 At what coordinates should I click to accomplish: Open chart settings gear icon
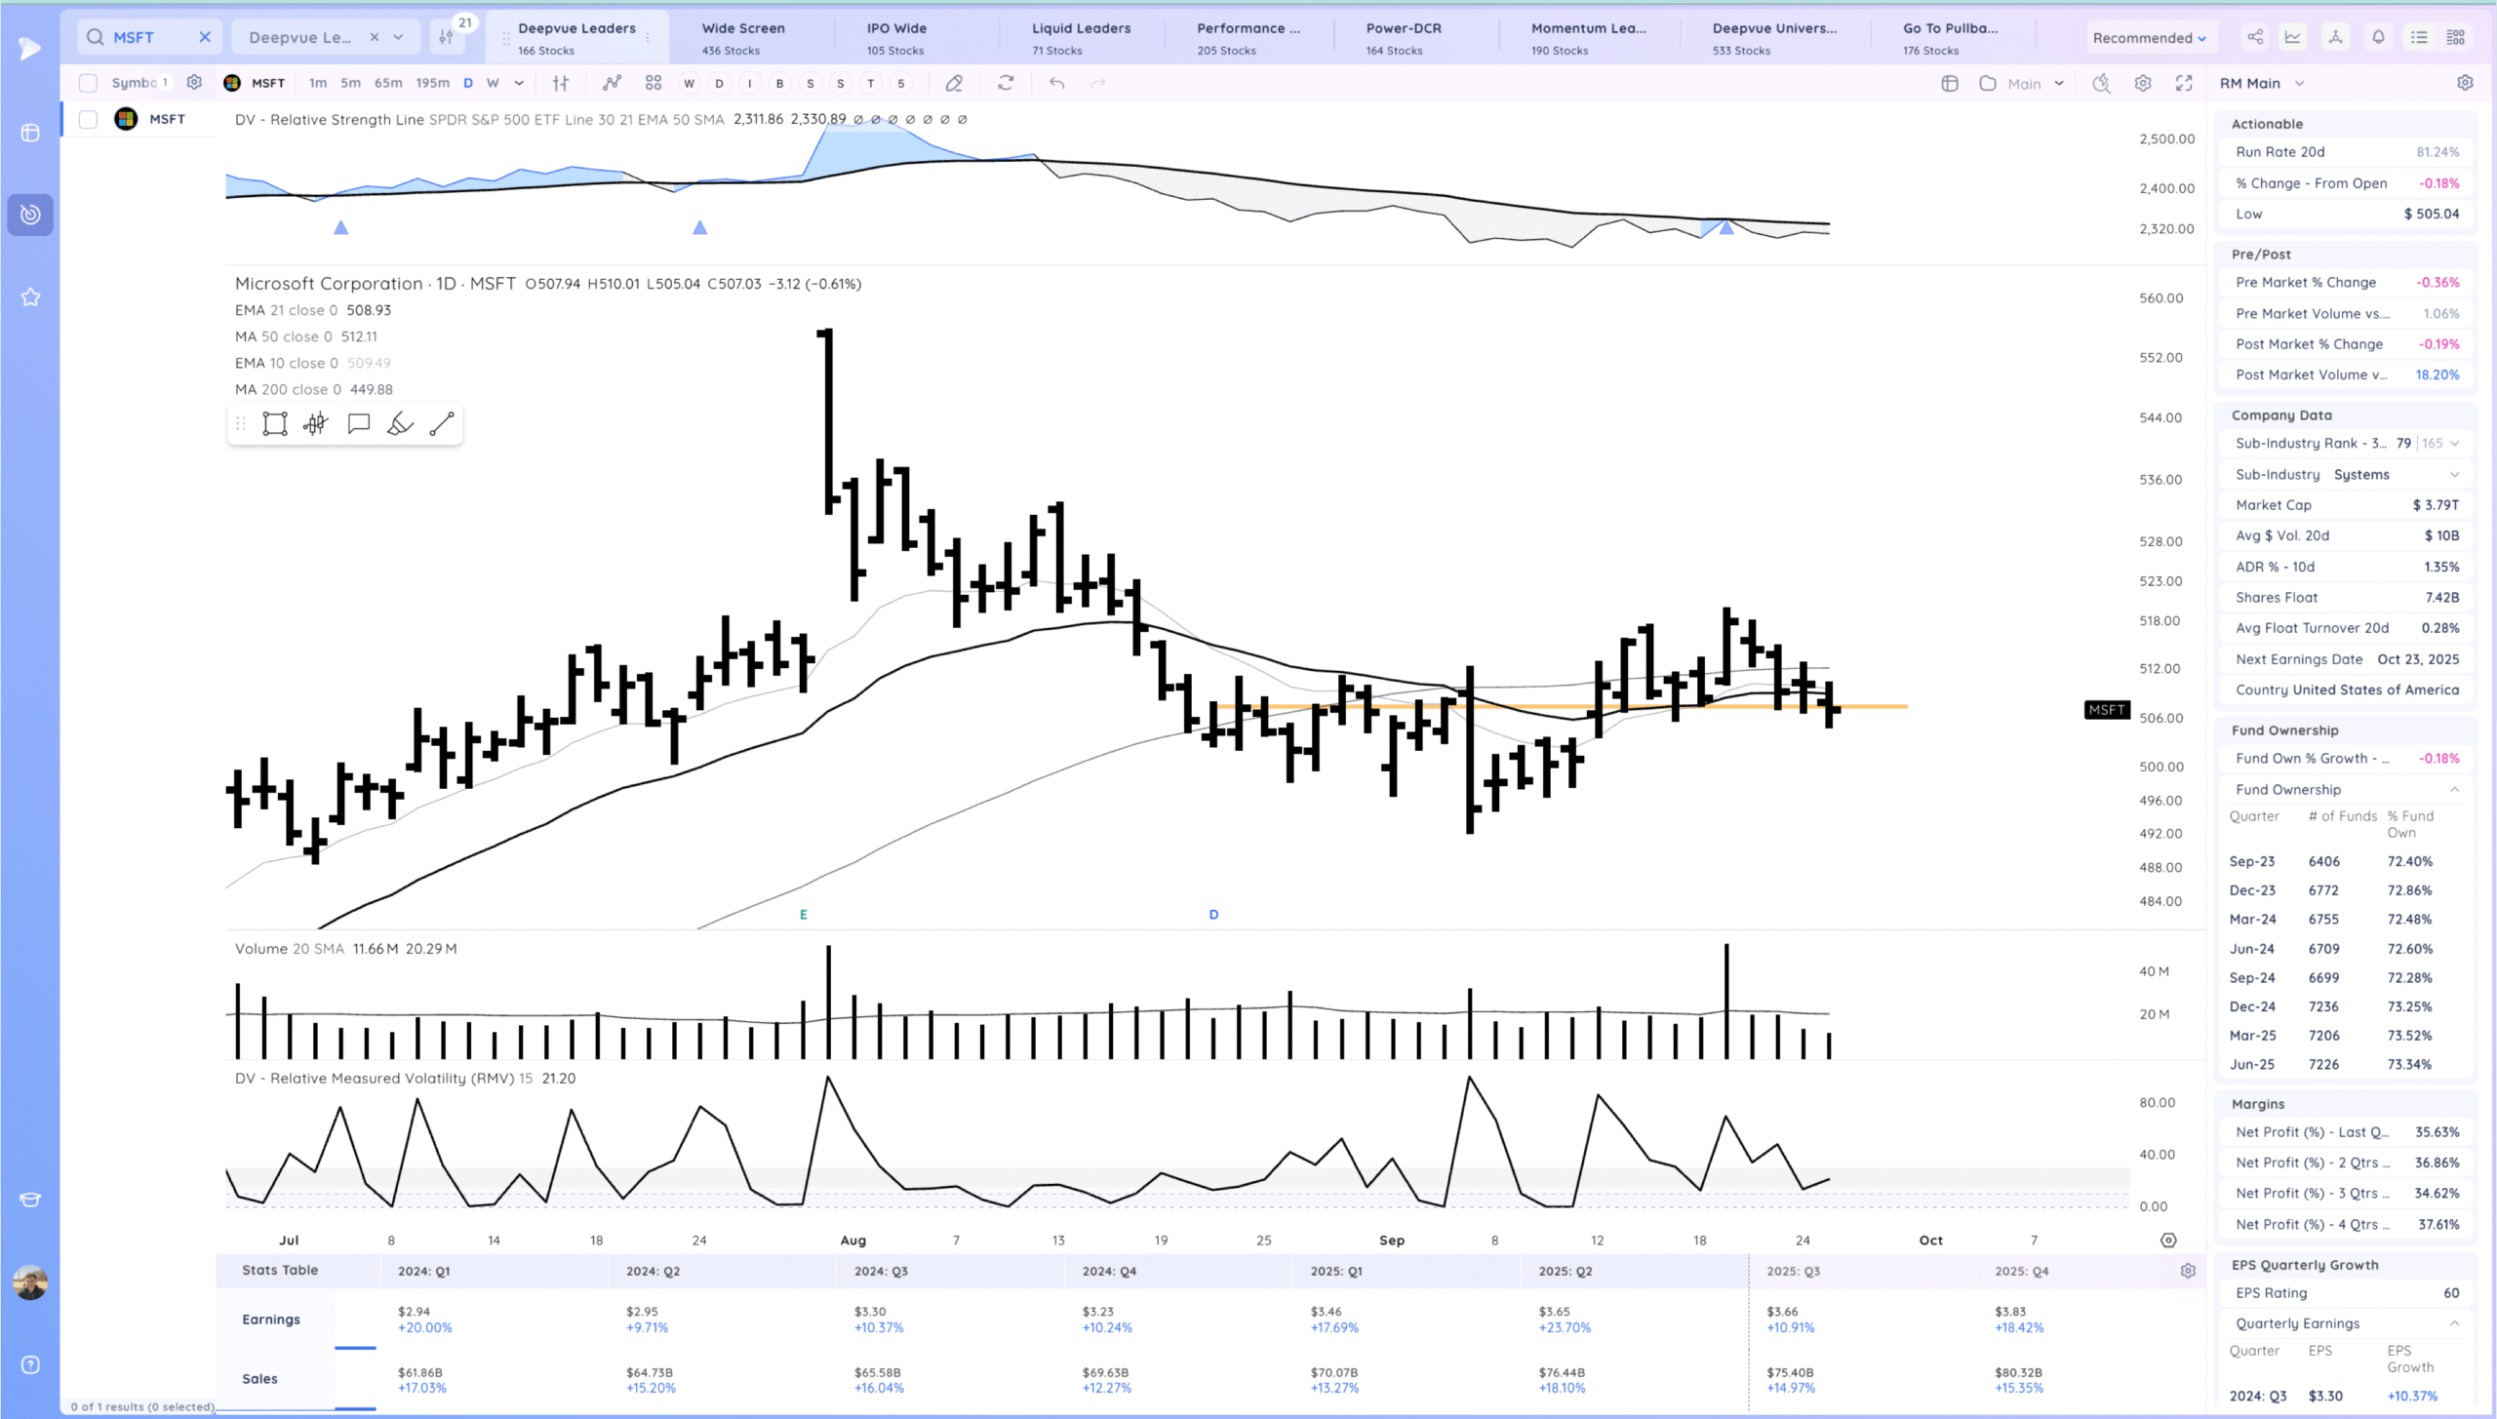tap(2143, 83)
